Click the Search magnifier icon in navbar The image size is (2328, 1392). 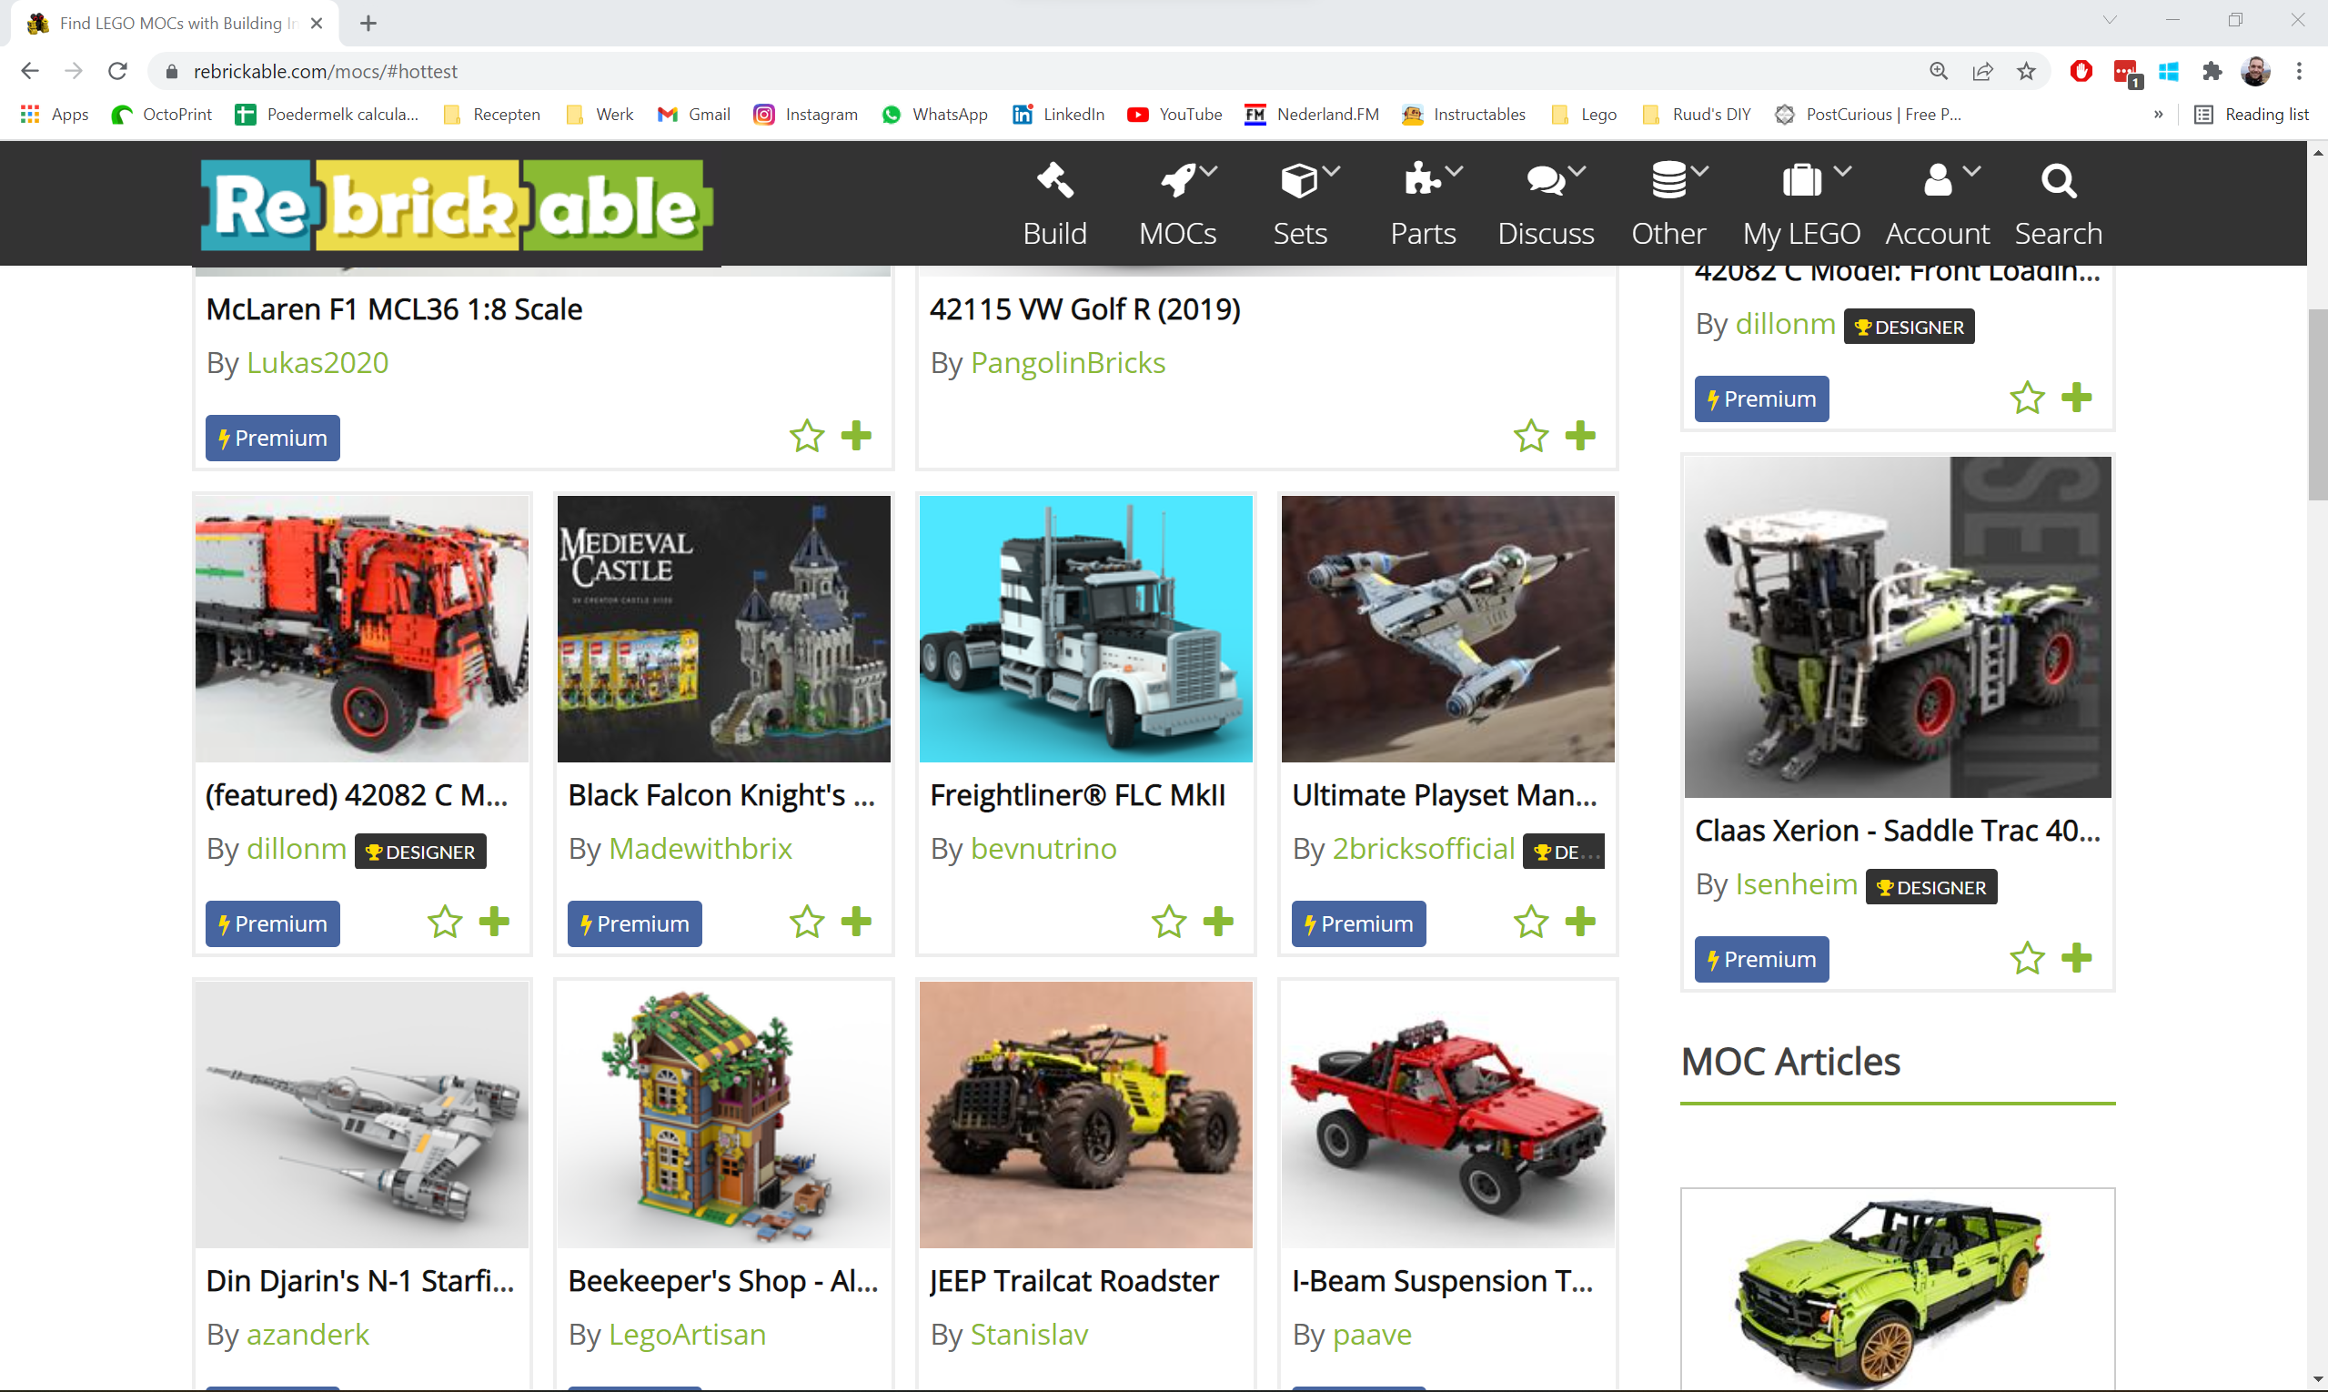click(2058, 180)
